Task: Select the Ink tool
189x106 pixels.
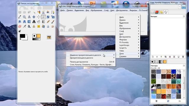Action: coord(29,26)
